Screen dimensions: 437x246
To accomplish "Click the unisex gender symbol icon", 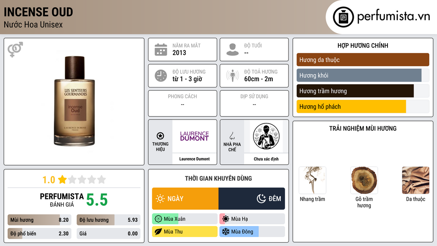I will [15, 50].
